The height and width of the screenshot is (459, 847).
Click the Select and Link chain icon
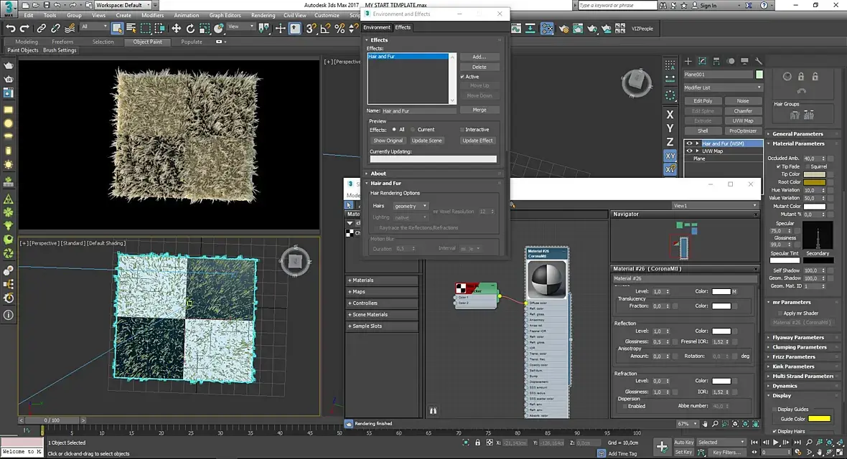[41, 29]
